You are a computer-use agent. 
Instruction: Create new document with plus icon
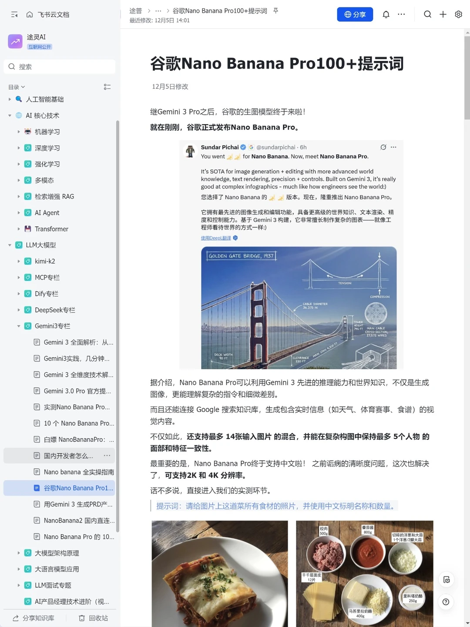(x=443, y=14)
